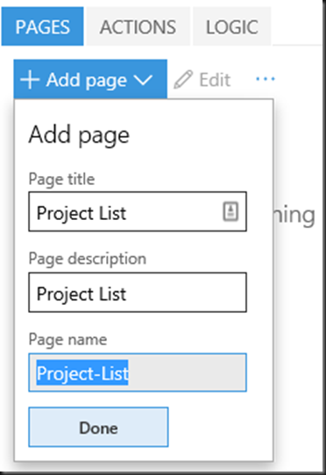Click the highlighted Project-List text

(x=82, y=372)
